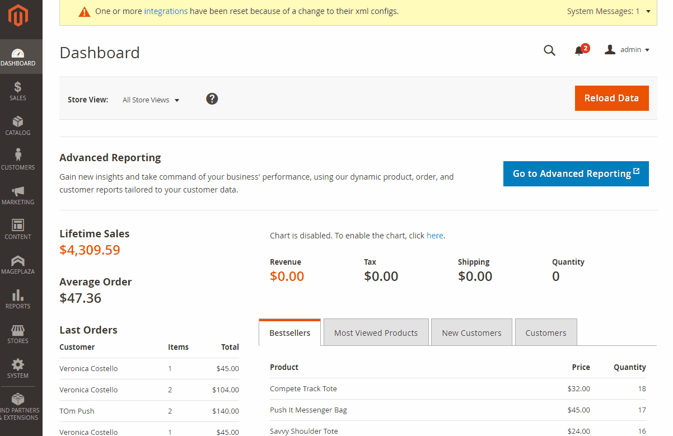Viewport: 673px width, 436px height.
Task: Click the 'here' link to enable chart
Action: 434,236
